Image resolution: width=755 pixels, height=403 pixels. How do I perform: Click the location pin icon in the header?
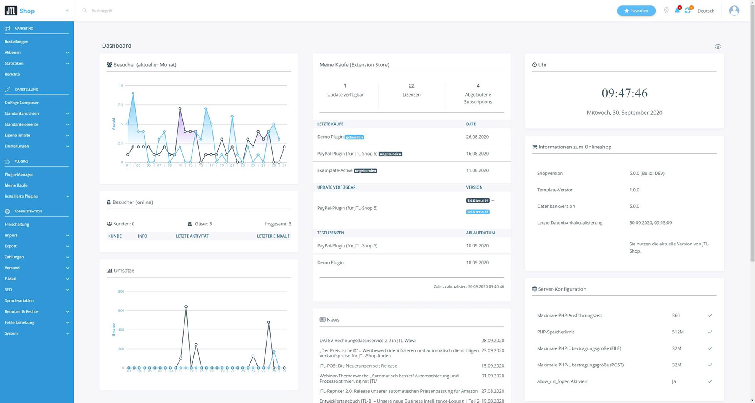(x=667, y=11)
